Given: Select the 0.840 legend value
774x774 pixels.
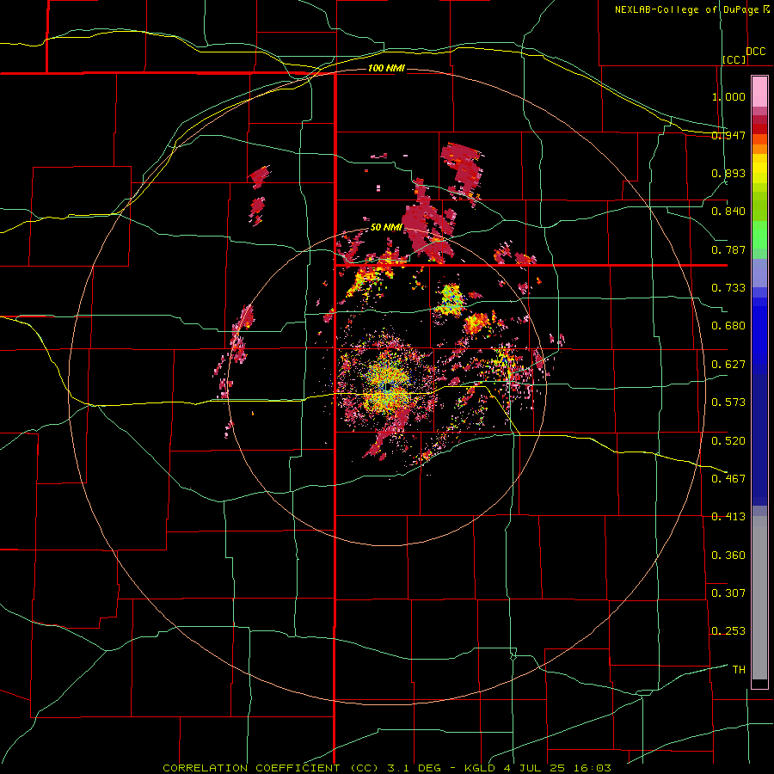Looking at the screenshot, I should [x=728, y=212].
